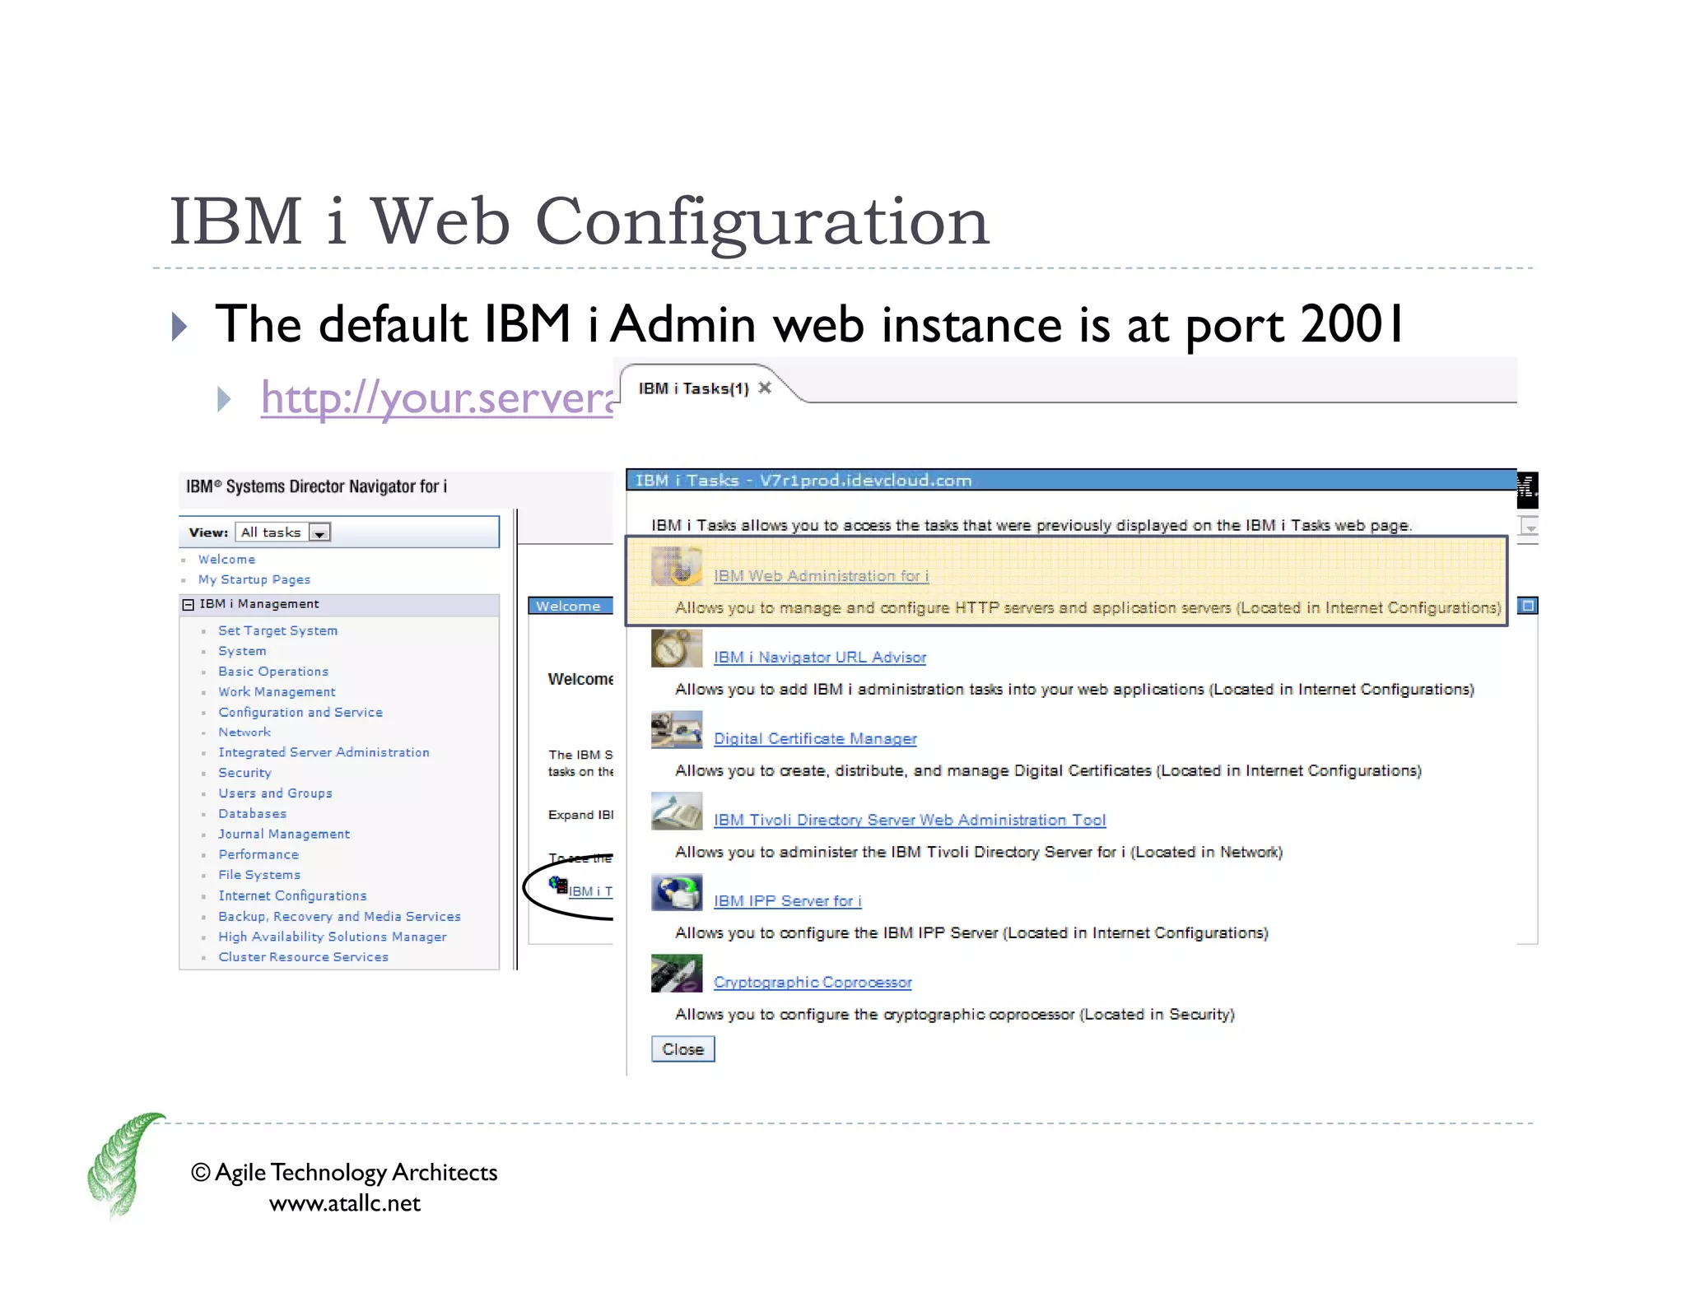Open IBM Tivoli Directory Server Web Administration Tool
Viewport: 1686px width, 1302px height.
point(910,820)
